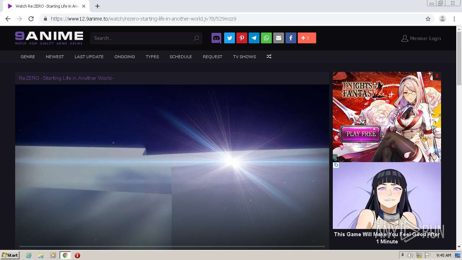Open the TYPES menu

152,57
